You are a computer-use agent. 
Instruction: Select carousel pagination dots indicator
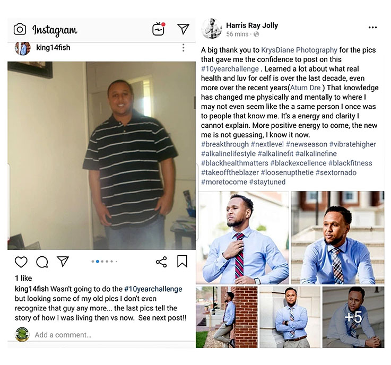tap(105, 262)
